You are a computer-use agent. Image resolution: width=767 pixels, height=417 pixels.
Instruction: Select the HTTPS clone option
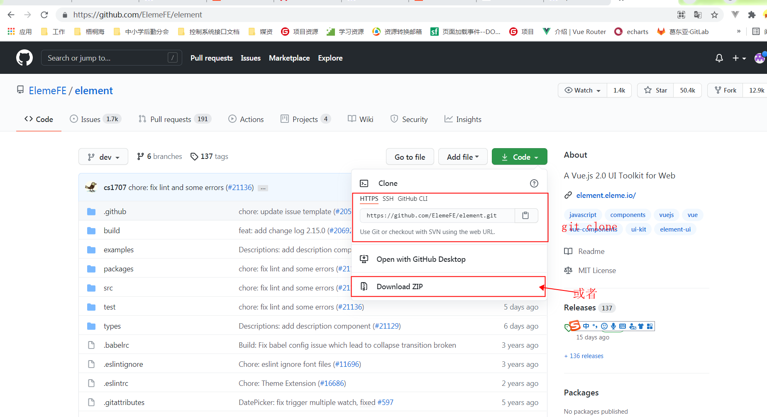click(369, 199)
